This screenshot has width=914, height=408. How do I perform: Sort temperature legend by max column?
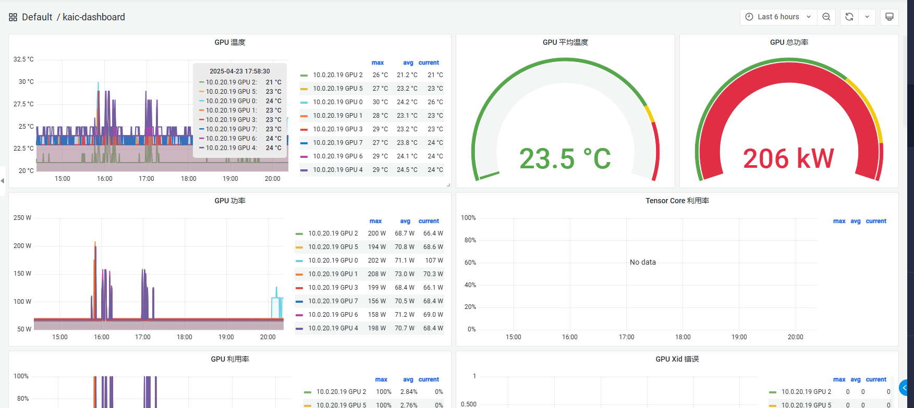[x=377, y=63]
